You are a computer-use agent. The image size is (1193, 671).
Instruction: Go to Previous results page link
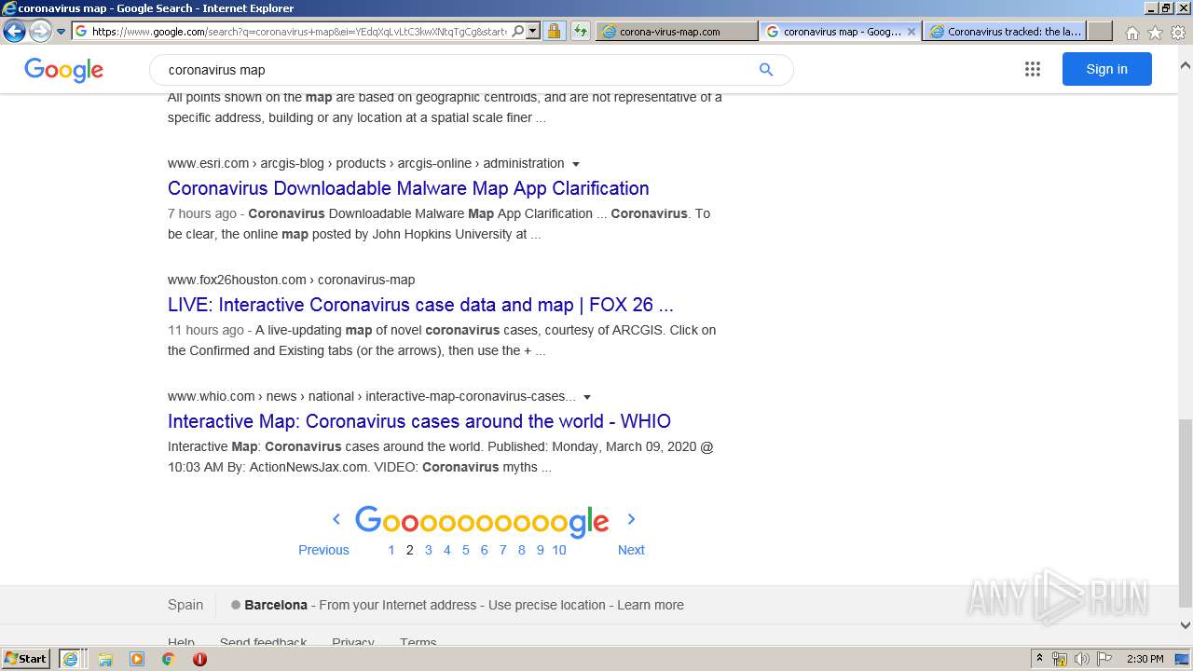pyautogui.click(x=323, y=550)
